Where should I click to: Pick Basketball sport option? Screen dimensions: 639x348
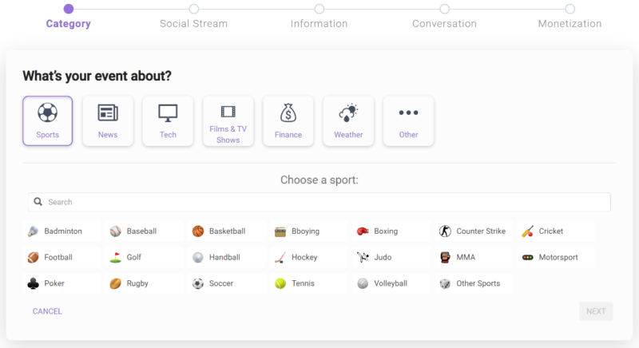click(x=226, y=231)
